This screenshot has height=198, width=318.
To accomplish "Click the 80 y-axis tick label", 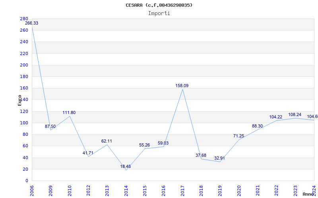I will pyautogui.click(x=25, y=134).
